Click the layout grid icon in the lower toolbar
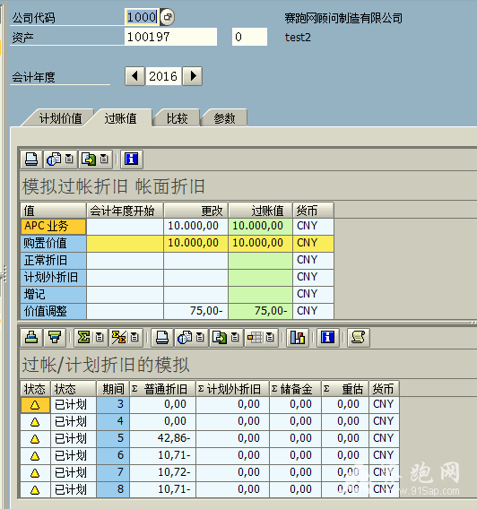 point(255,338)
